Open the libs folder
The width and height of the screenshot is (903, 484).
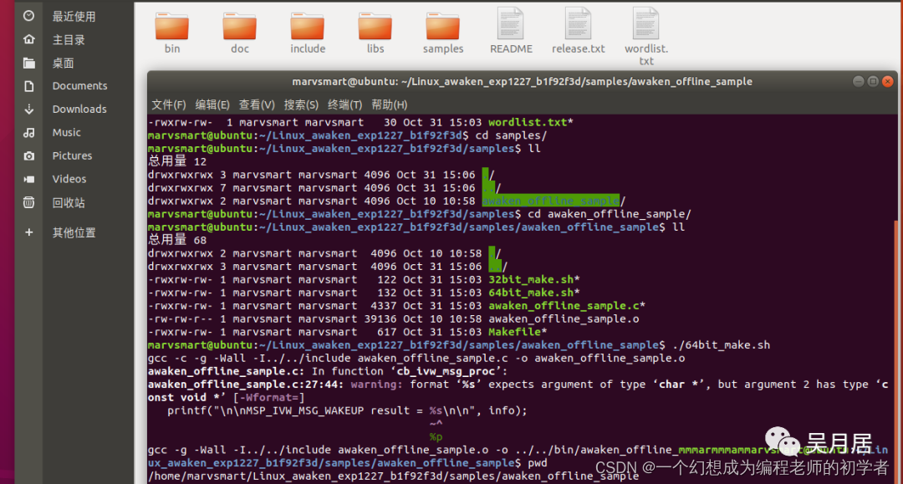pos(375,29)
